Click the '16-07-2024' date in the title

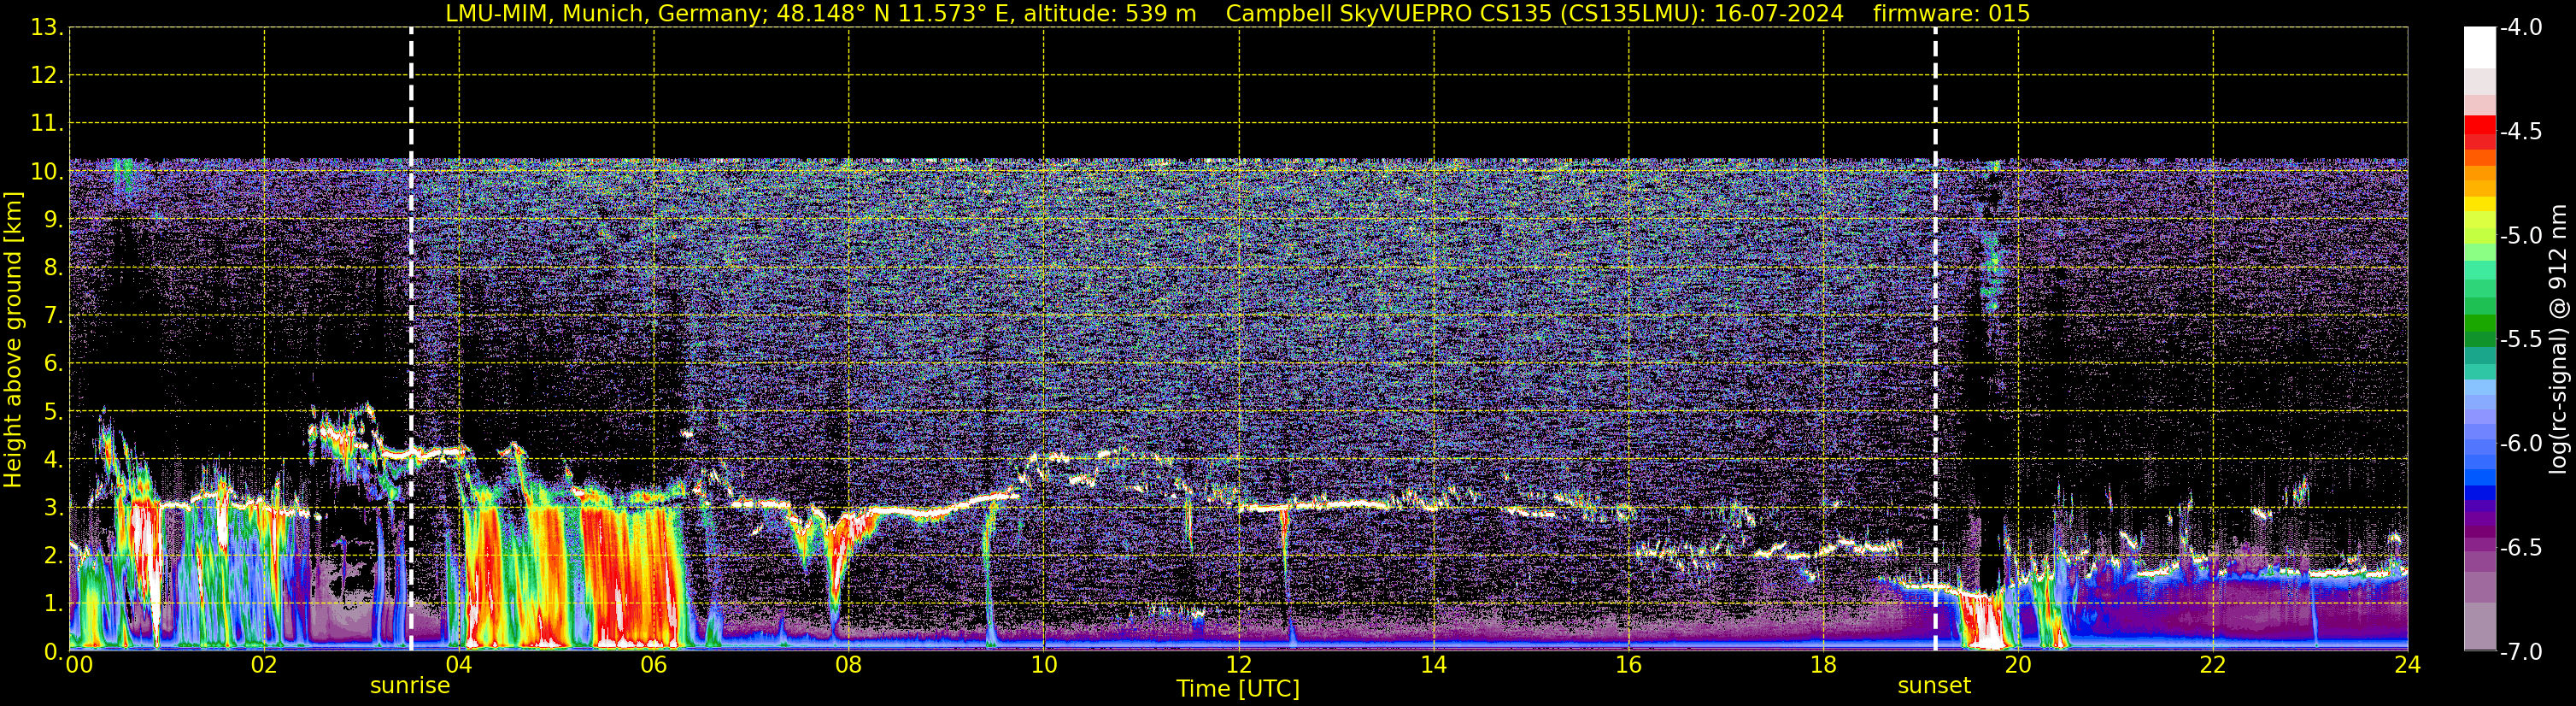[1779, 13]
